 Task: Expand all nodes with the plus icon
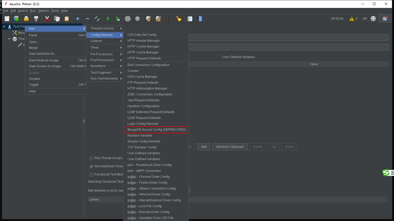coord(78,19)
